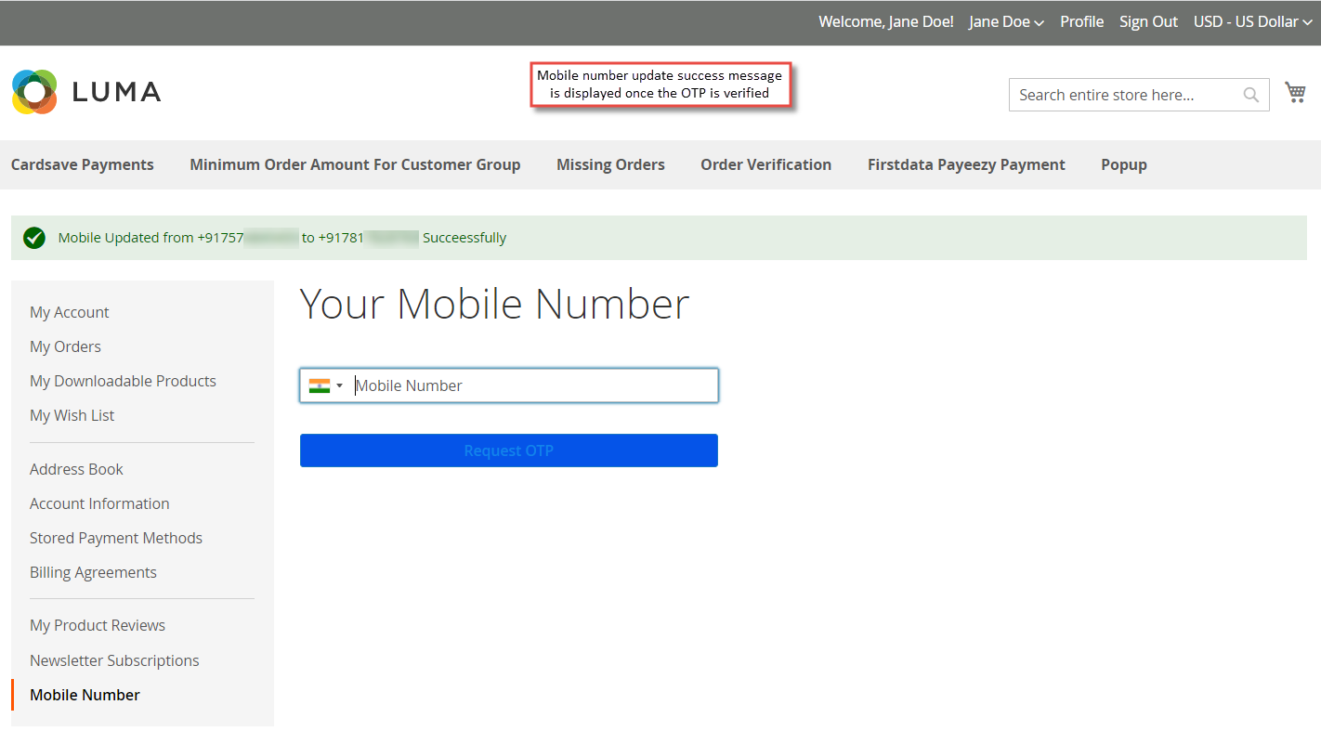Visit Newsletter Subscriptions page

coord(114,659)
